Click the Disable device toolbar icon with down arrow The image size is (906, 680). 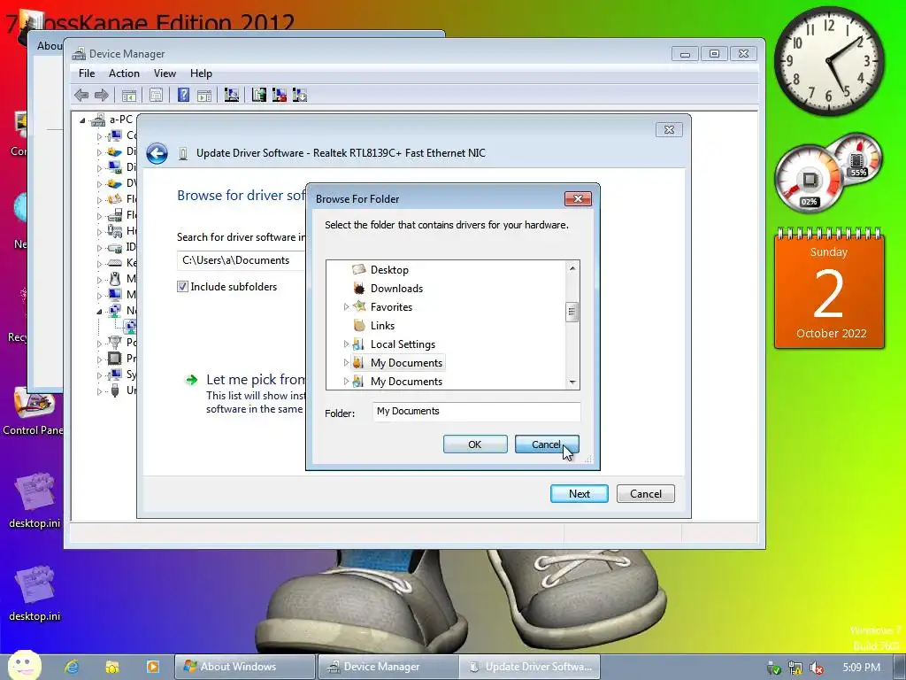pyautogui.click(x=299, y=95)
